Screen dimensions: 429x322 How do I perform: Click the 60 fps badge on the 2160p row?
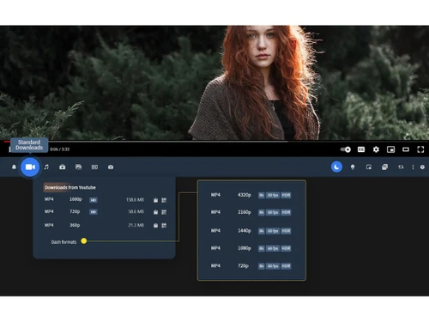(x=273, y=212)
